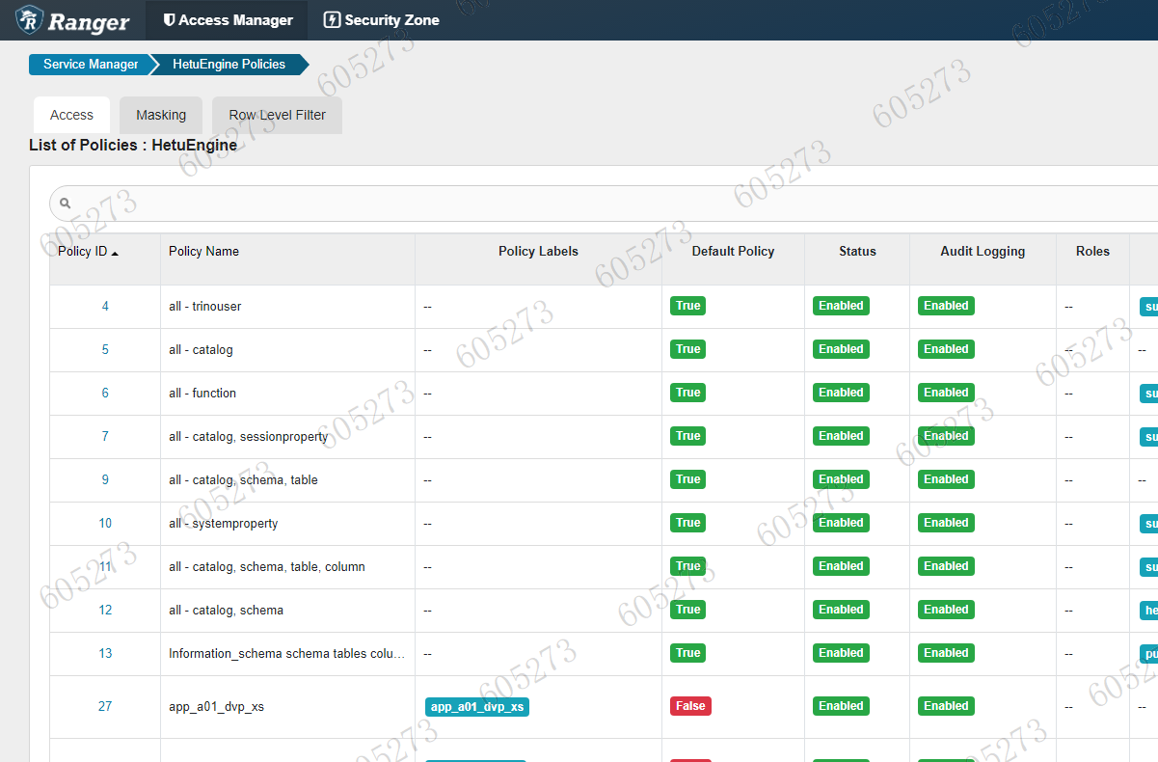The width and height of the screenshot is (1158, 762).
Task: Open policy ID 11
Action: [x=105, y=567]
